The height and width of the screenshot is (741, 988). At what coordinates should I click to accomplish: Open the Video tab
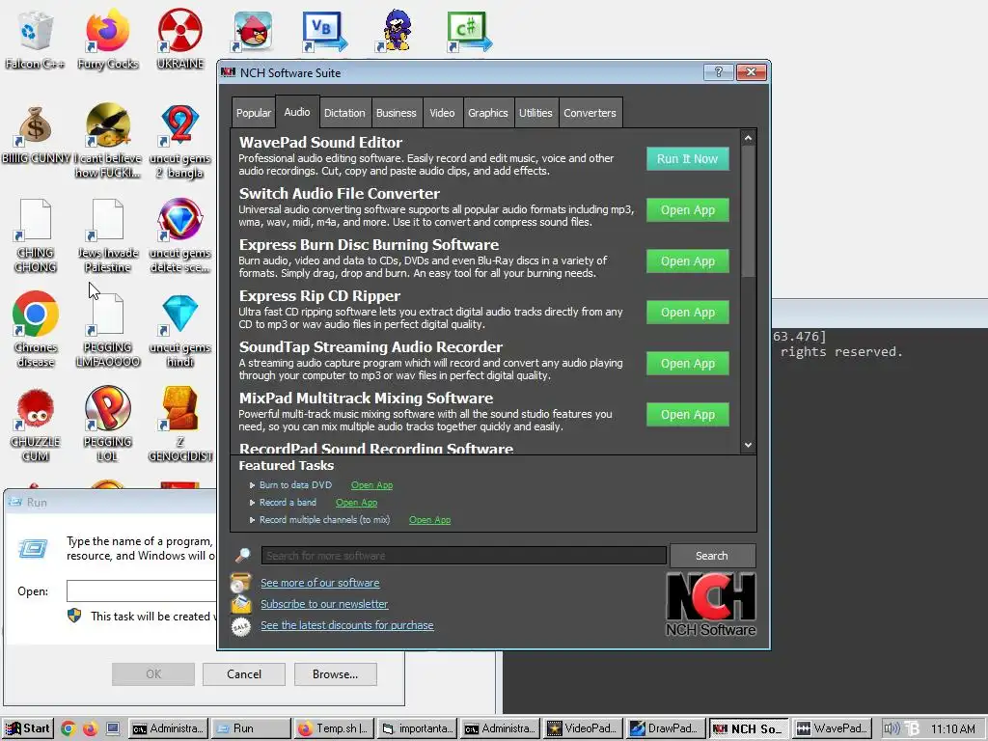[442, 113]
